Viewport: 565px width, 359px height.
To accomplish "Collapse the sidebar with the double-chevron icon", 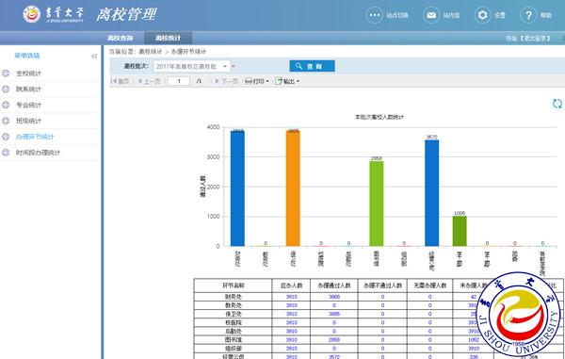I will [94, 57].
